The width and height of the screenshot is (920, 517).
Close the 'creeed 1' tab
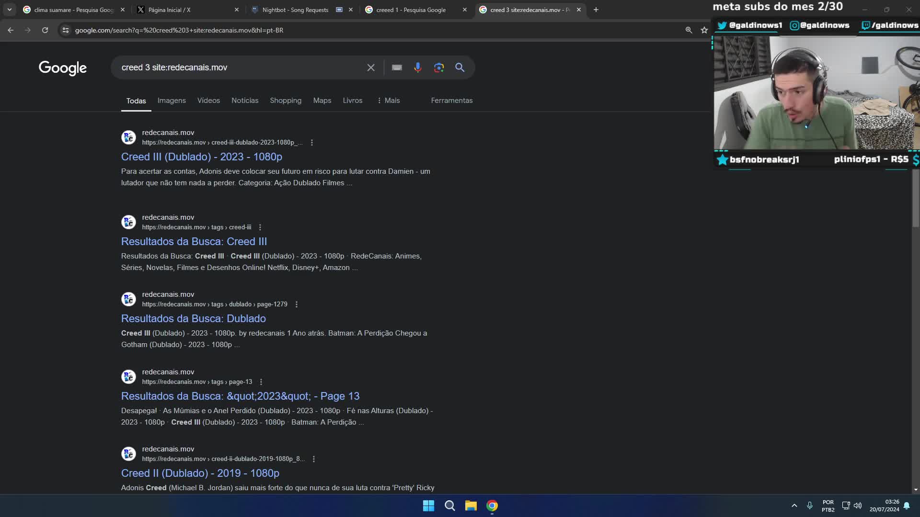coord(465,10)
